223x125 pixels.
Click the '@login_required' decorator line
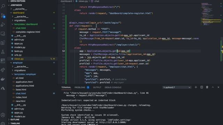point(95,23)
